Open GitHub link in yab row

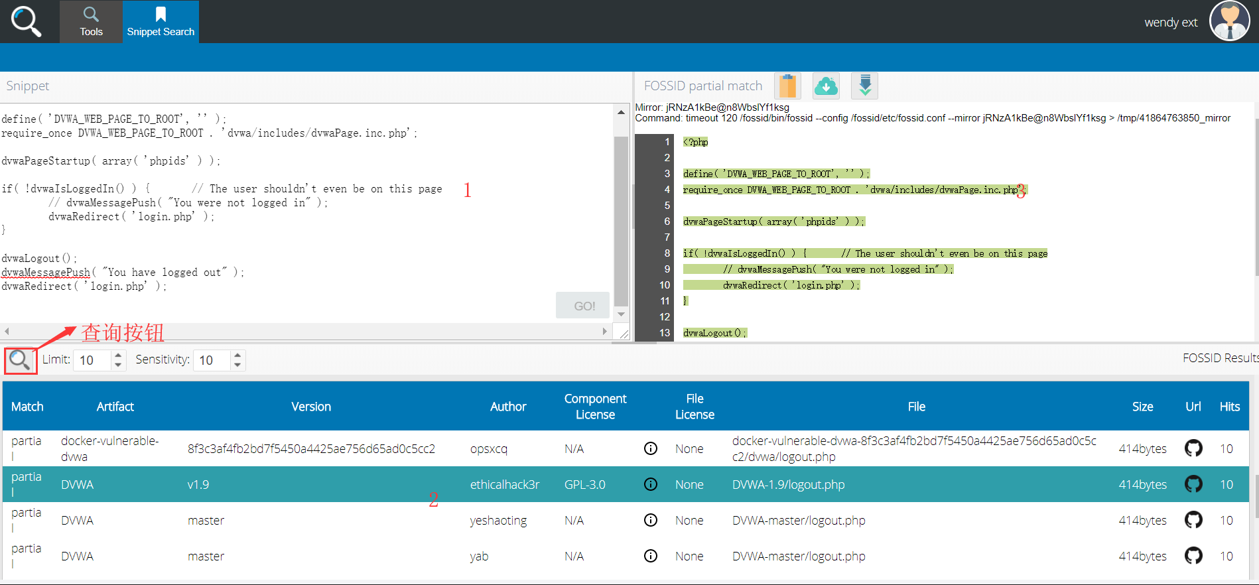click(1193, 556)
